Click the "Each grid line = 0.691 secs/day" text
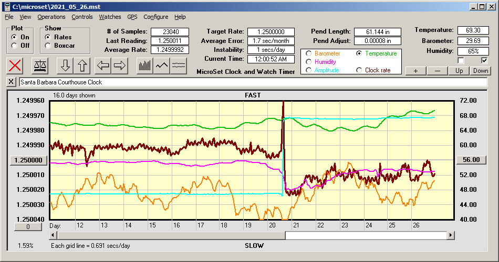 tap(90, 245)
